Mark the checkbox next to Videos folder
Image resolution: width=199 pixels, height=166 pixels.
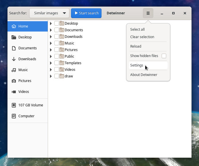(57, 70)
